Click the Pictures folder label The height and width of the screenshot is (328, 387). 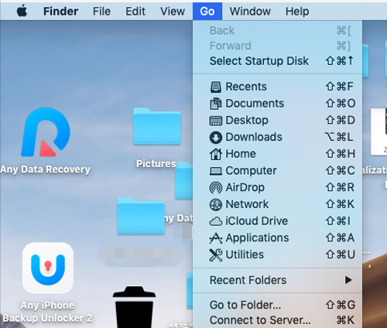click(x=156, y=164)
